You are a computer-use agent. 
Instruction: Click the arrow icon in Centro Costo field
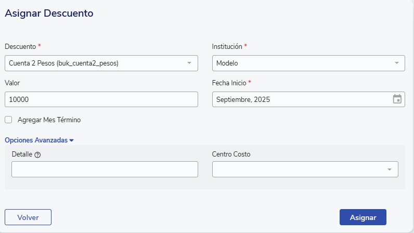[x=390, y=170]
